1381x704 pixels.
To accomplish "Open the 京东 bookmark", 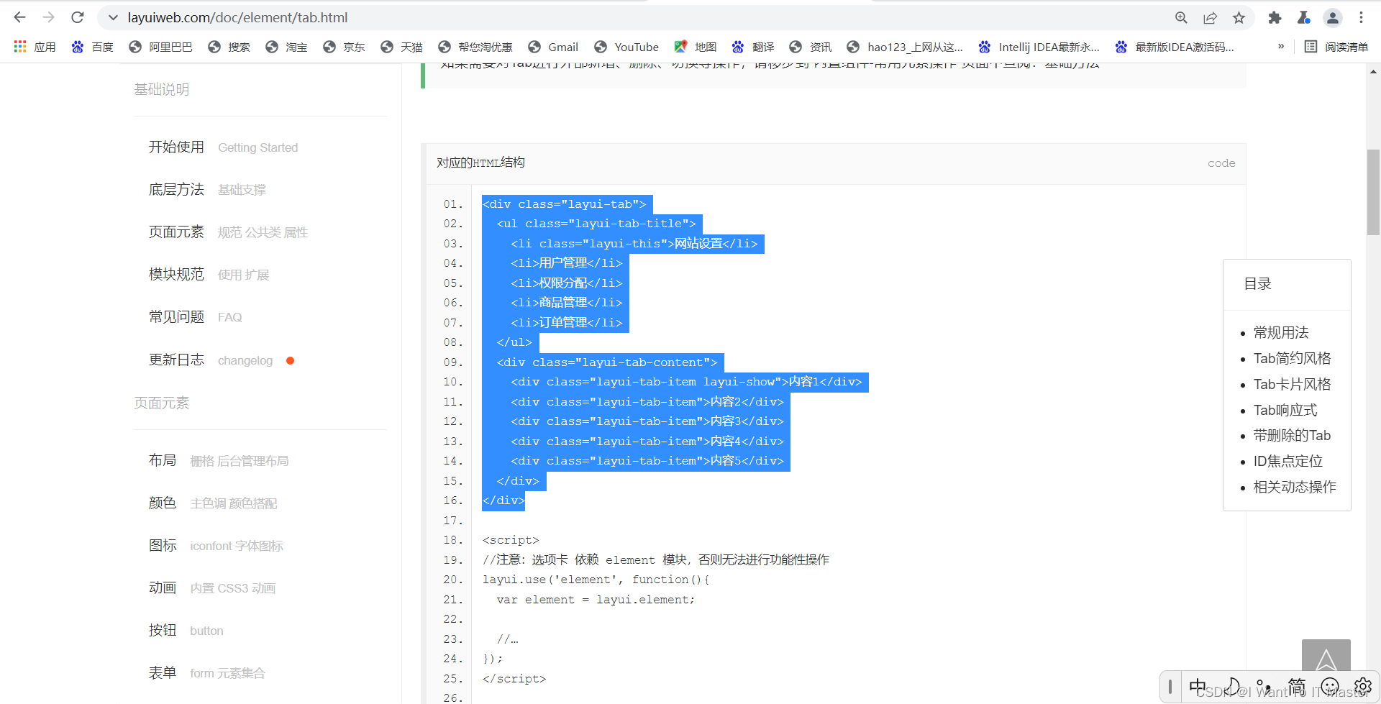I will tap(344, 47).
